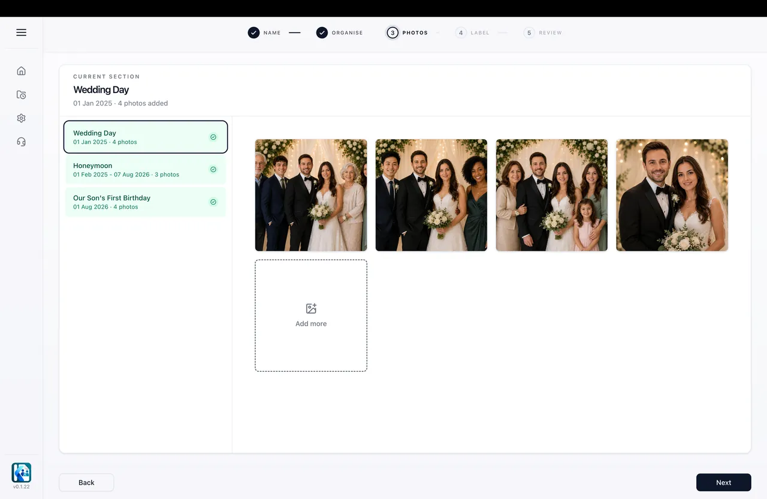Jump to the Label step
This screenshot has height=499, width=767.
click(x=472, y=32)
